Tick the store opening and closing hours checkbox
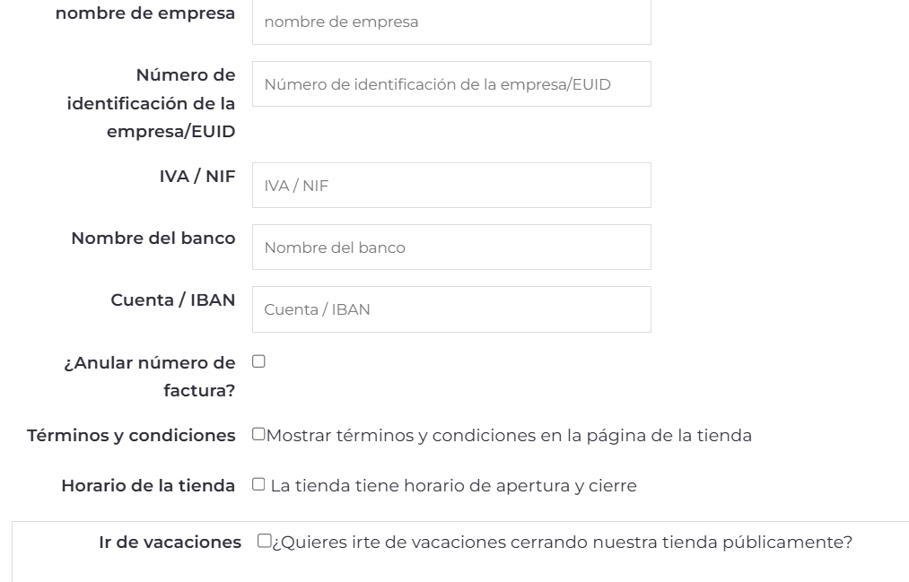The image size is (909, 582). (258, 485)
